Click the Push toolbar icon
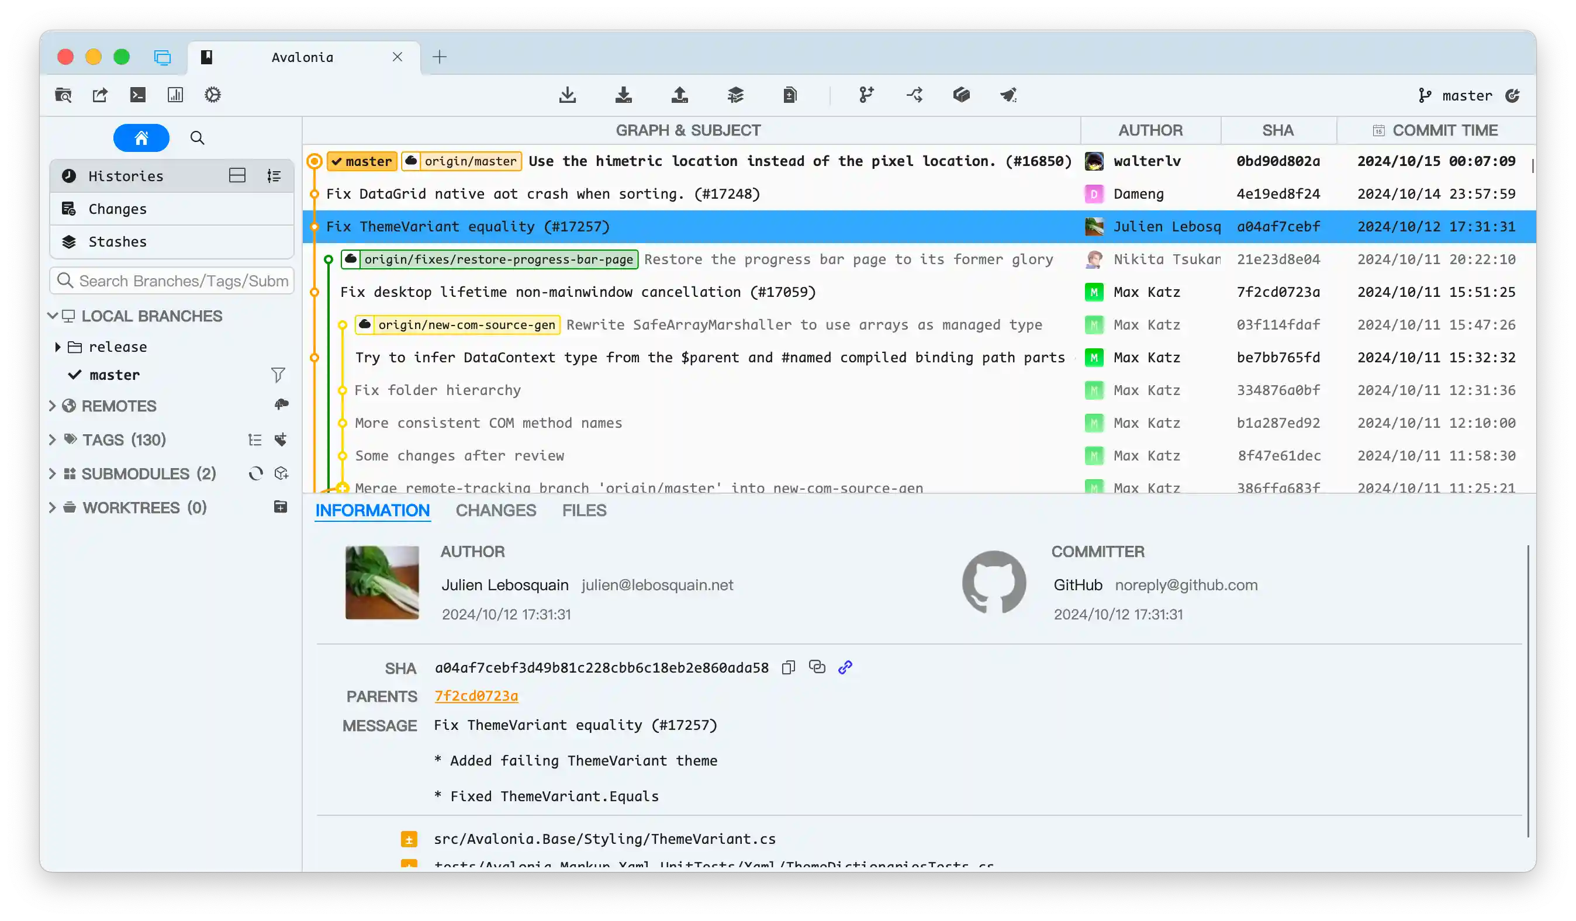The width and height of the screenshot is (1576, 921). [679, 95]
